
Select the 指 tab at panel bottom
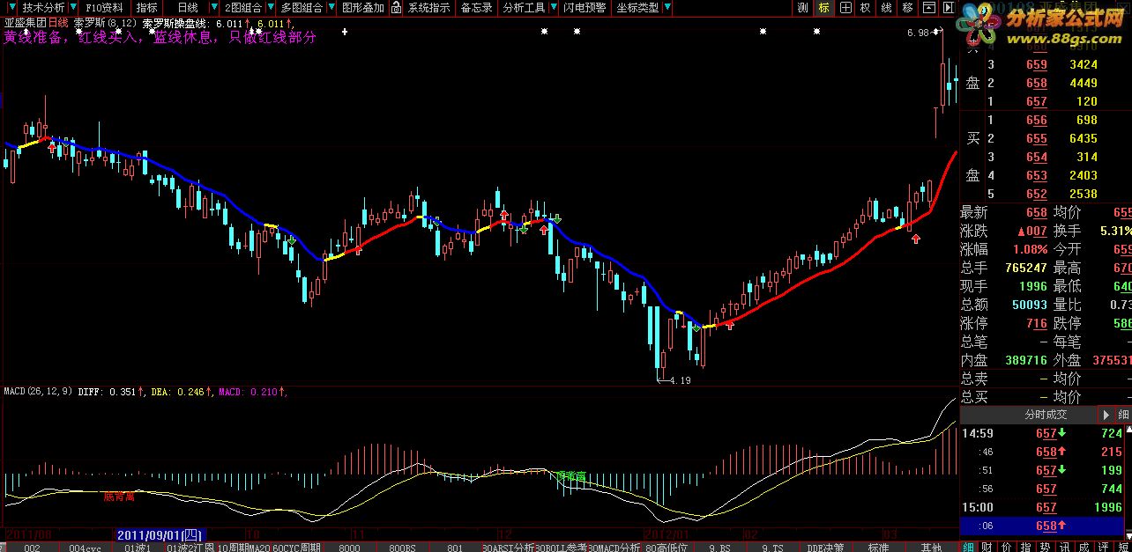(x=1025, y=547)
